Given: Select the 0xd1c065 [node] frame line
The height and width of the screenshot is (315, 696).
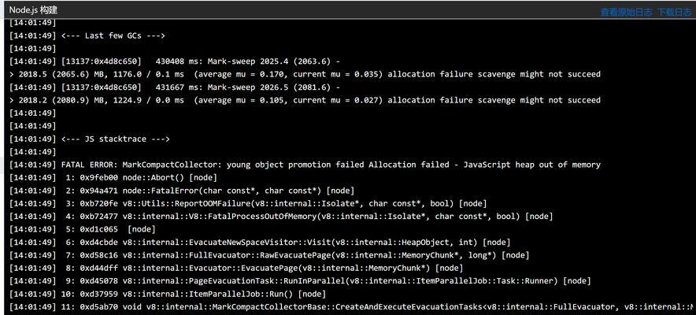Looking at the screenshot, I should [x=83, y=229].
